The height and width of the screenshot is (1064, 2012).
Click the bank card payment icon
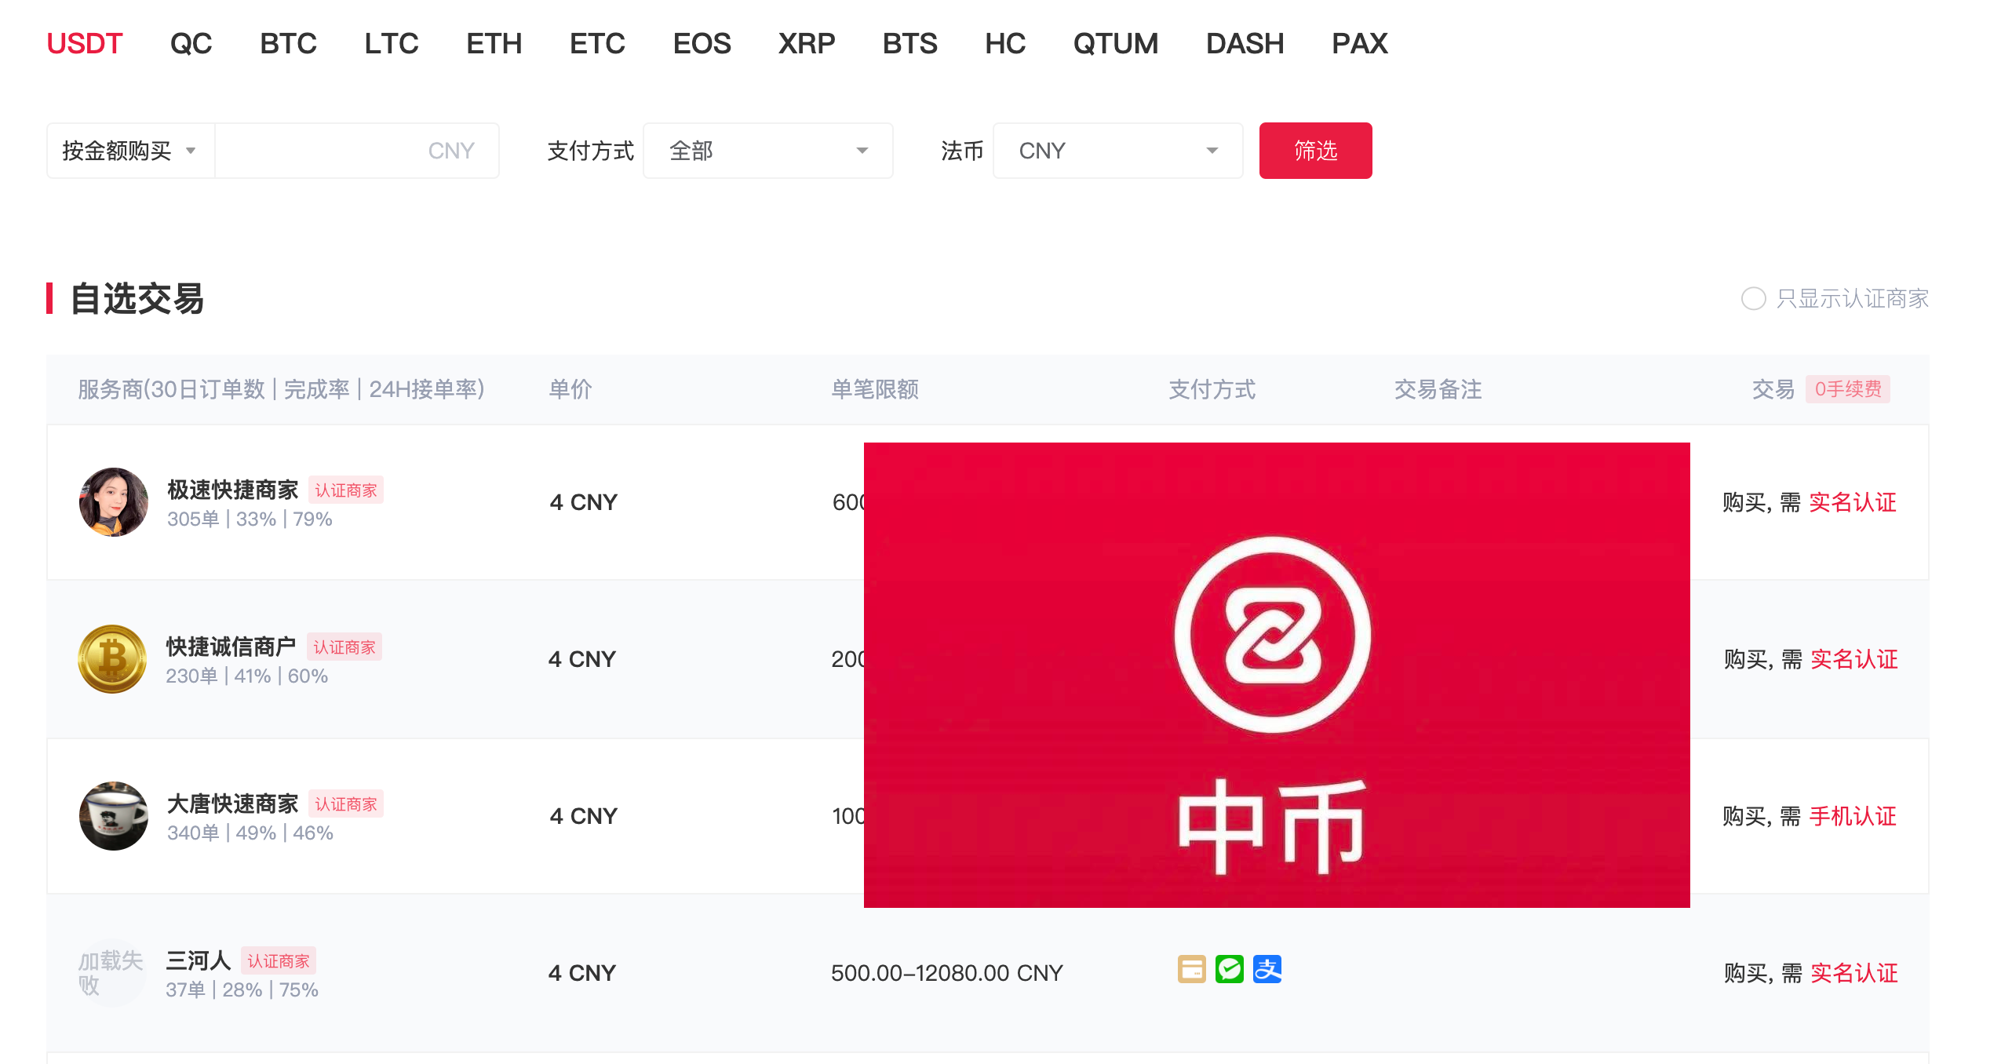click(x=1190, y=970)
